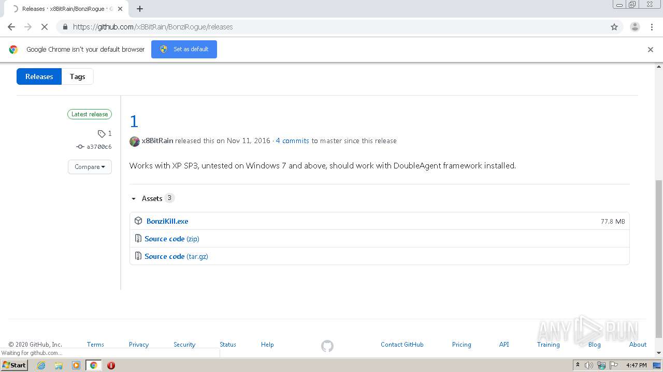This screenshot has height=372, width=663.
Task: Click the GitHub Octocat footer logo
Action: 327,346
